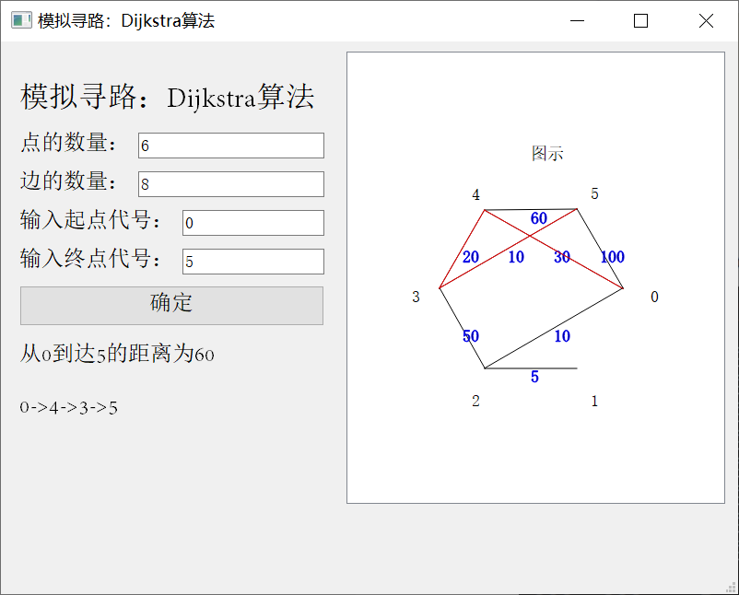Image resolution: width=739 pixels, height=595 pixels.
Task: Click the 点的数量 label
Action: pos(68,142)
